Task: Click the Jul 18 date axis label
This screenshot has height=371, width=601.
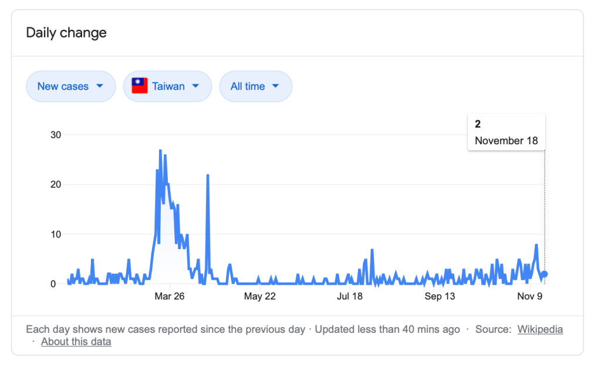Action: (x=350, y=297)
